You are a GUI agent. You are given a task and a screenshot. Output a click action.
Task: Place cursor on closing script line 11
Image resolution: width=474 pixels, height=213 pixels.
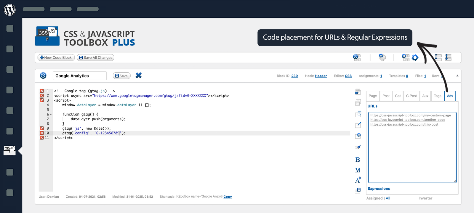pos(63,138)
